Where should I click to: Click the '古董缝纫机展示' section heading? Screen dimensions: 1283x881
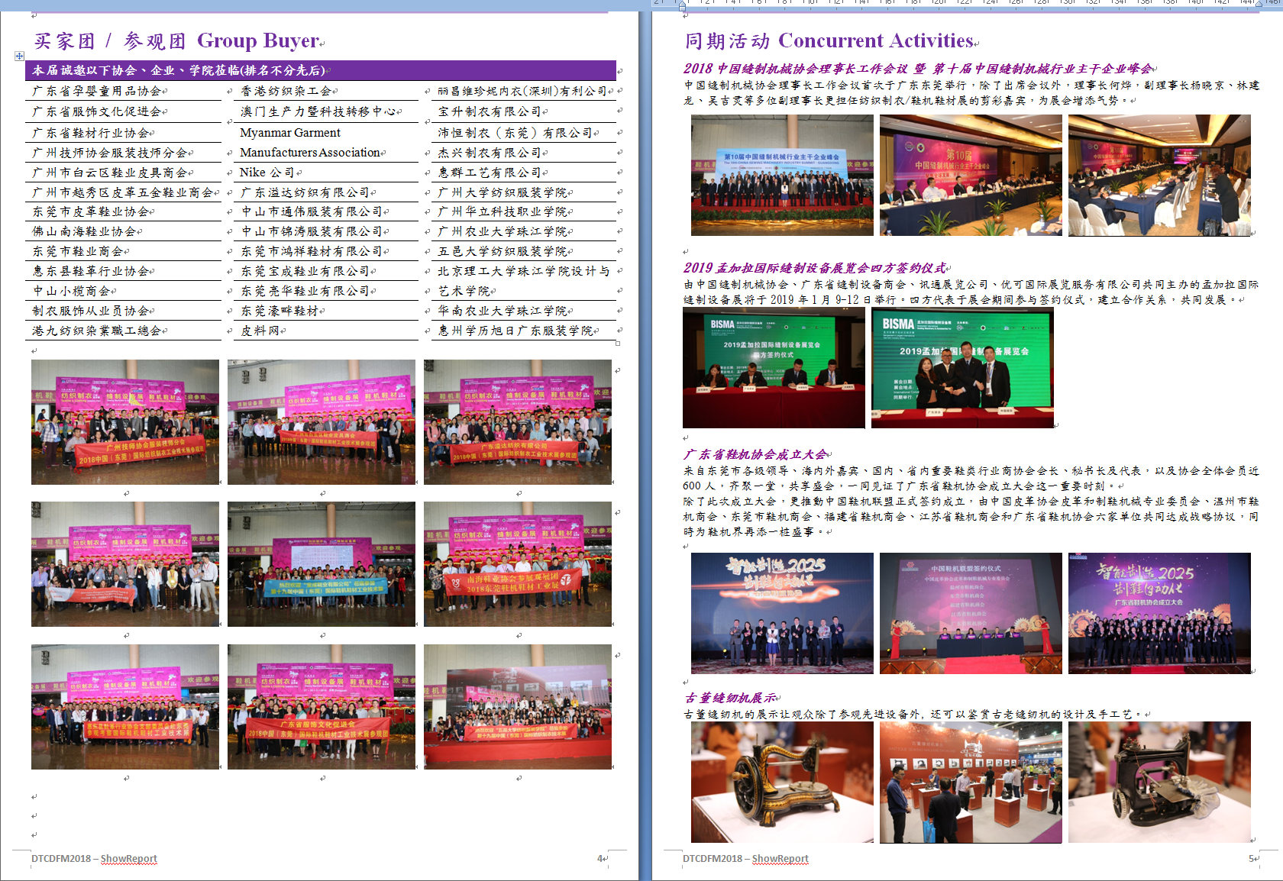point(730,698)
